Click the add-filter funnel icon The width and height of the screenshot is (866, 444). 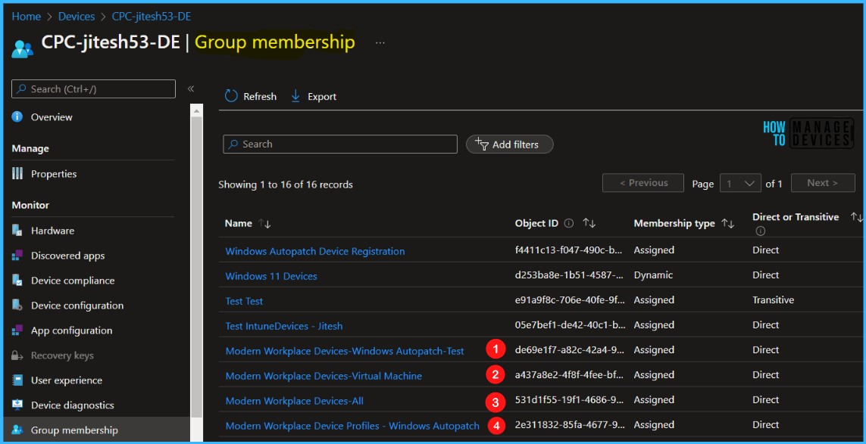tap(482, 144)
